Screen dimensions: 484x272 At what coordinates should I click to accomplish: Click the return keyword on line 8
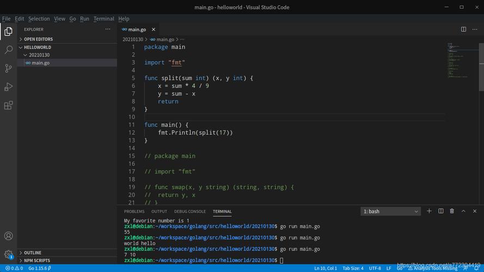pos(168,102)
